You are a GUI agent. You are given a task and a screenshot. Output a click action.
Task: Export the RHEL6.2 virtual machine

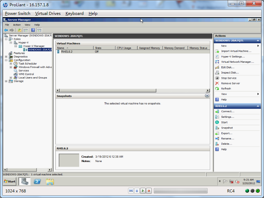coord(227,133)
